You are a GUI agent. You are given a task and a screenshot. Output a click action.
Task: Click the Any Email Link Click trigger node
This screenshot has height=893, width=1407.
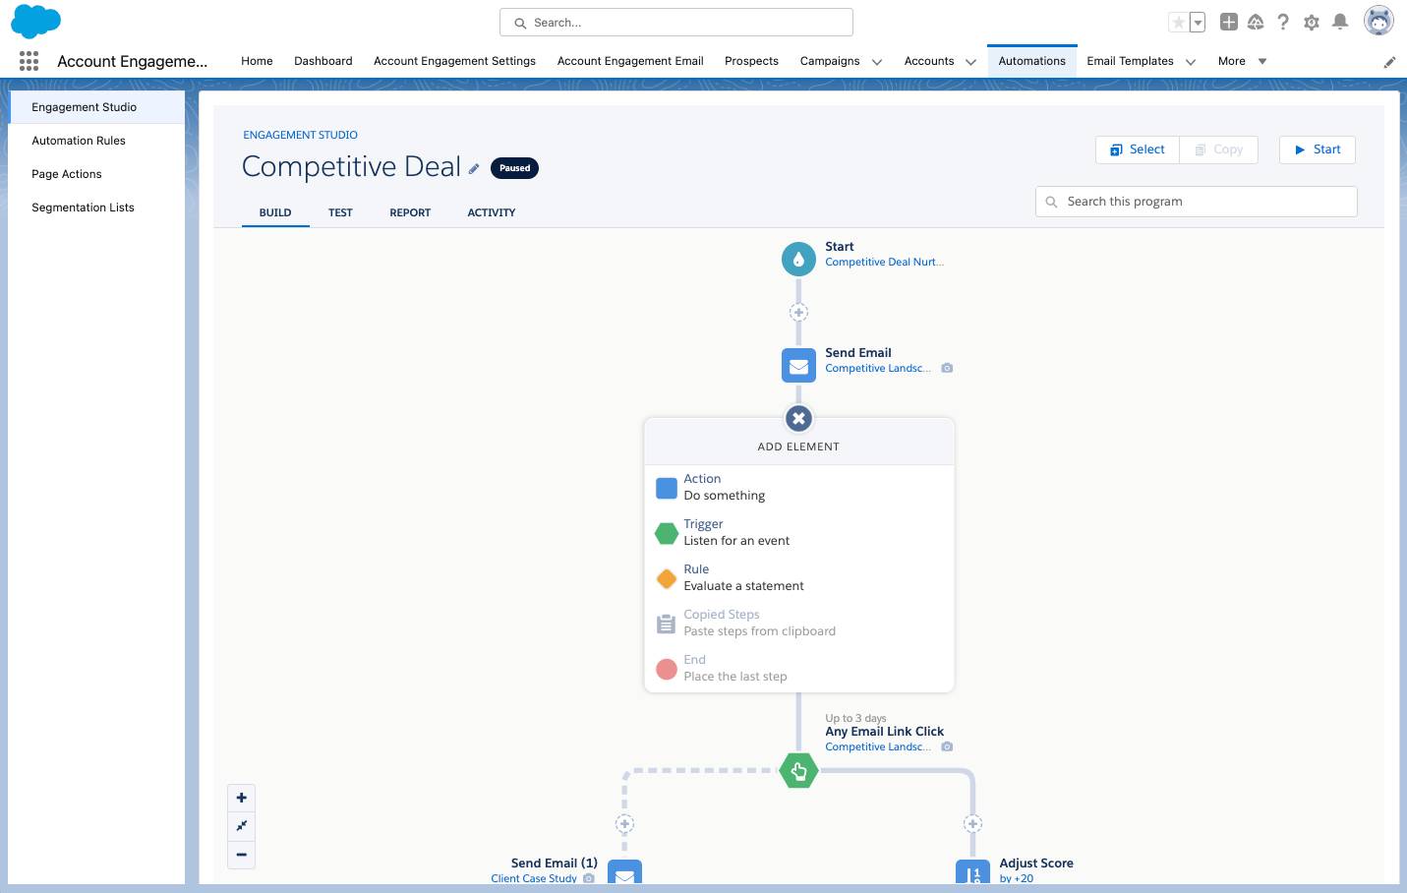(798, 771)
